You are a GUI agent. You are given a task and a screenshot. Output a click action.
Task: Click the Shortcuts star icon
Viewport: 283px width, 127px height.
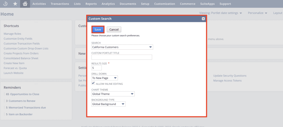[x=15, y=4]
